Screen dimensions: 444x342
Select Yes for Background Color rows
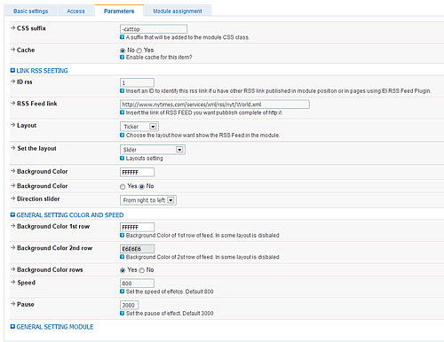(x=123, y=270)
